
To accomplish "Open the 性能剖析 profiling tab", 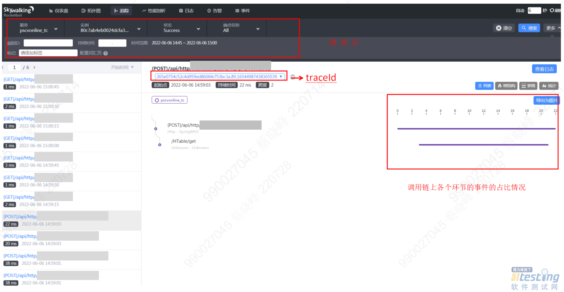I will coord(154,11).
